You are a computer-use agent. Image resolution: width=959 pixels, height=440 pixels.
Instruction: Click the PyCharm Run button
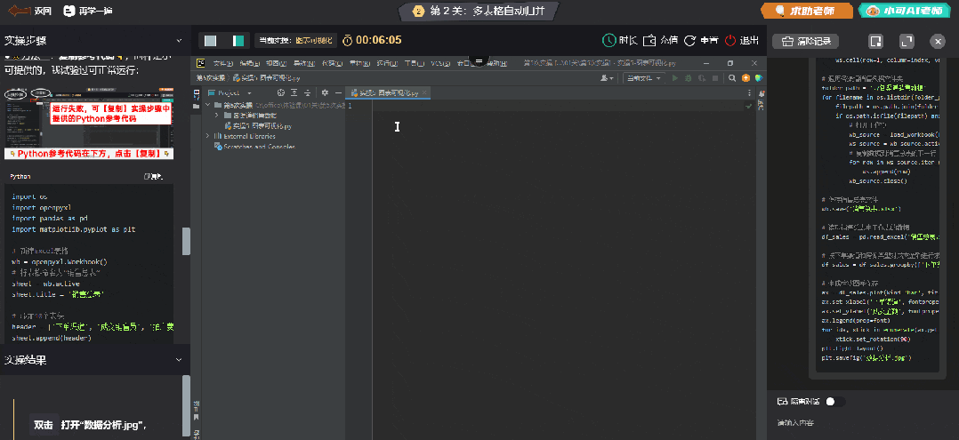pyautogui.click(x=675, y=78)
